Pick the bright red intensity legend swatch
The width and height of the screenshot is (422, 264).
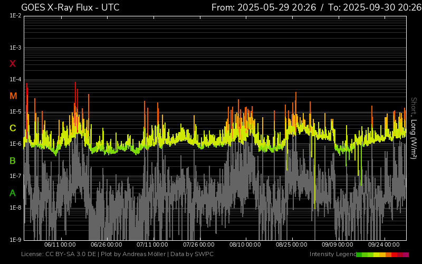tap(394, 254)
